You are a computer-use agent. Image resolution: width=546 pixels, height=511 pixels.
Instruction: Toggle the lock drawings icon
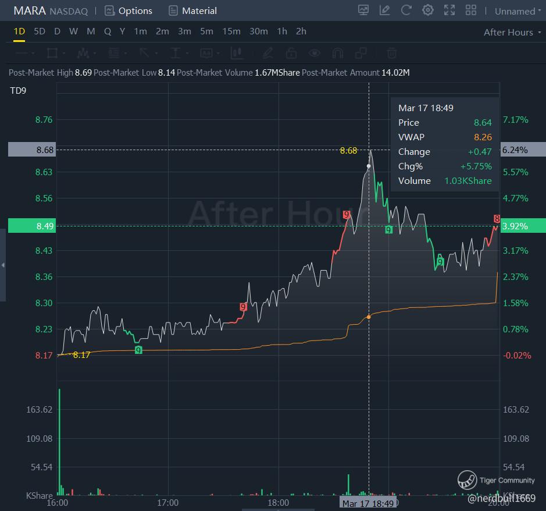pos(291,54)
